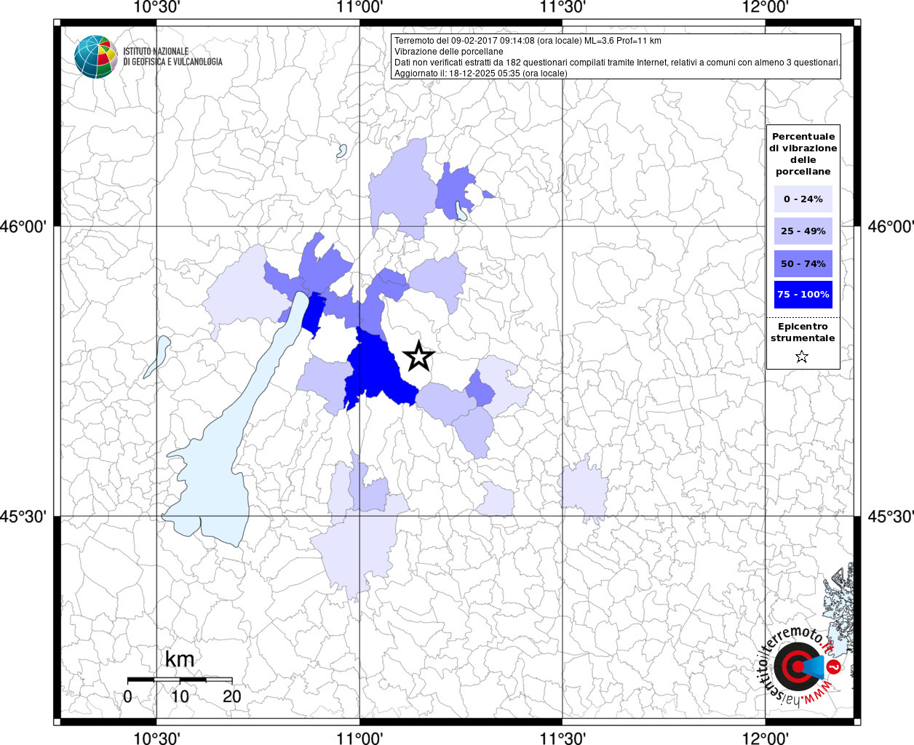The height and width of the screenshot is (745, 914).
Task: Click the top 11°00' longitude label
Action: [x=359, y=7]
